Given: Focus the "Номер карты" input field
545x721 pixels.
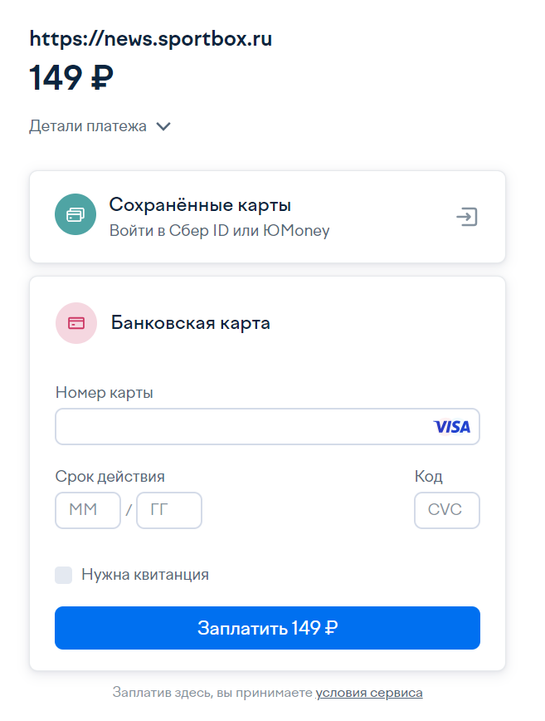Looking at the screenshot, I should (241, 427).
